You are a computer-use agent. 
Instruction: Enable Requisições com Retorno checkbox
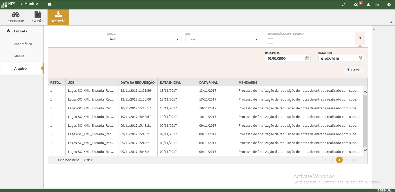click(271, 41)
